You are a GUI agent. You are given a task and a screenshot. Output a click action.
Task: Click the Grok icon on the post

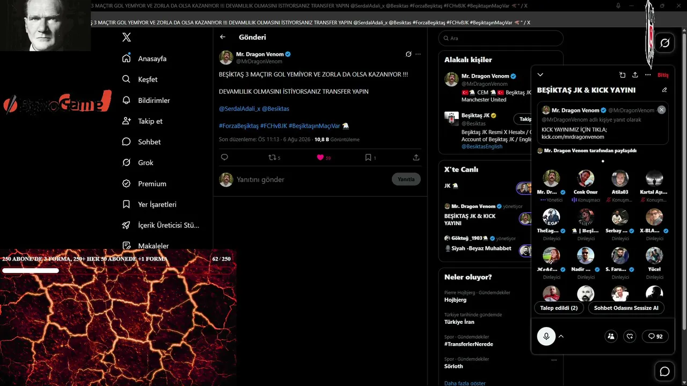click(408, 54)
